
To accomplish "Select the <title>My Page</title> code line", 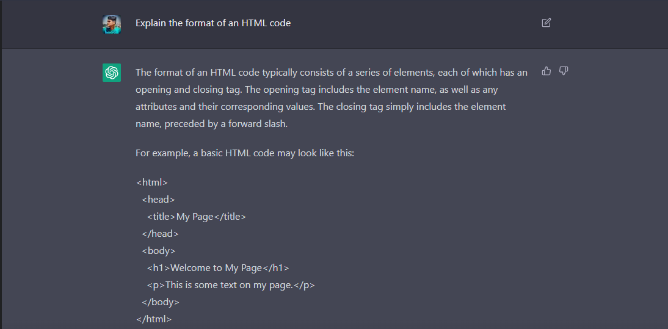I will click(196, 217).
